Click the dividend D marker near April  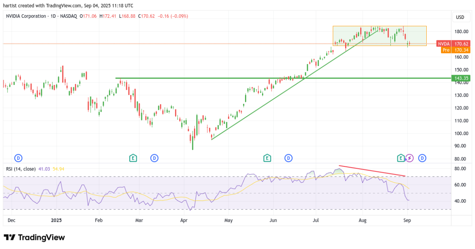pyautogui.click(x=154, y=158)
